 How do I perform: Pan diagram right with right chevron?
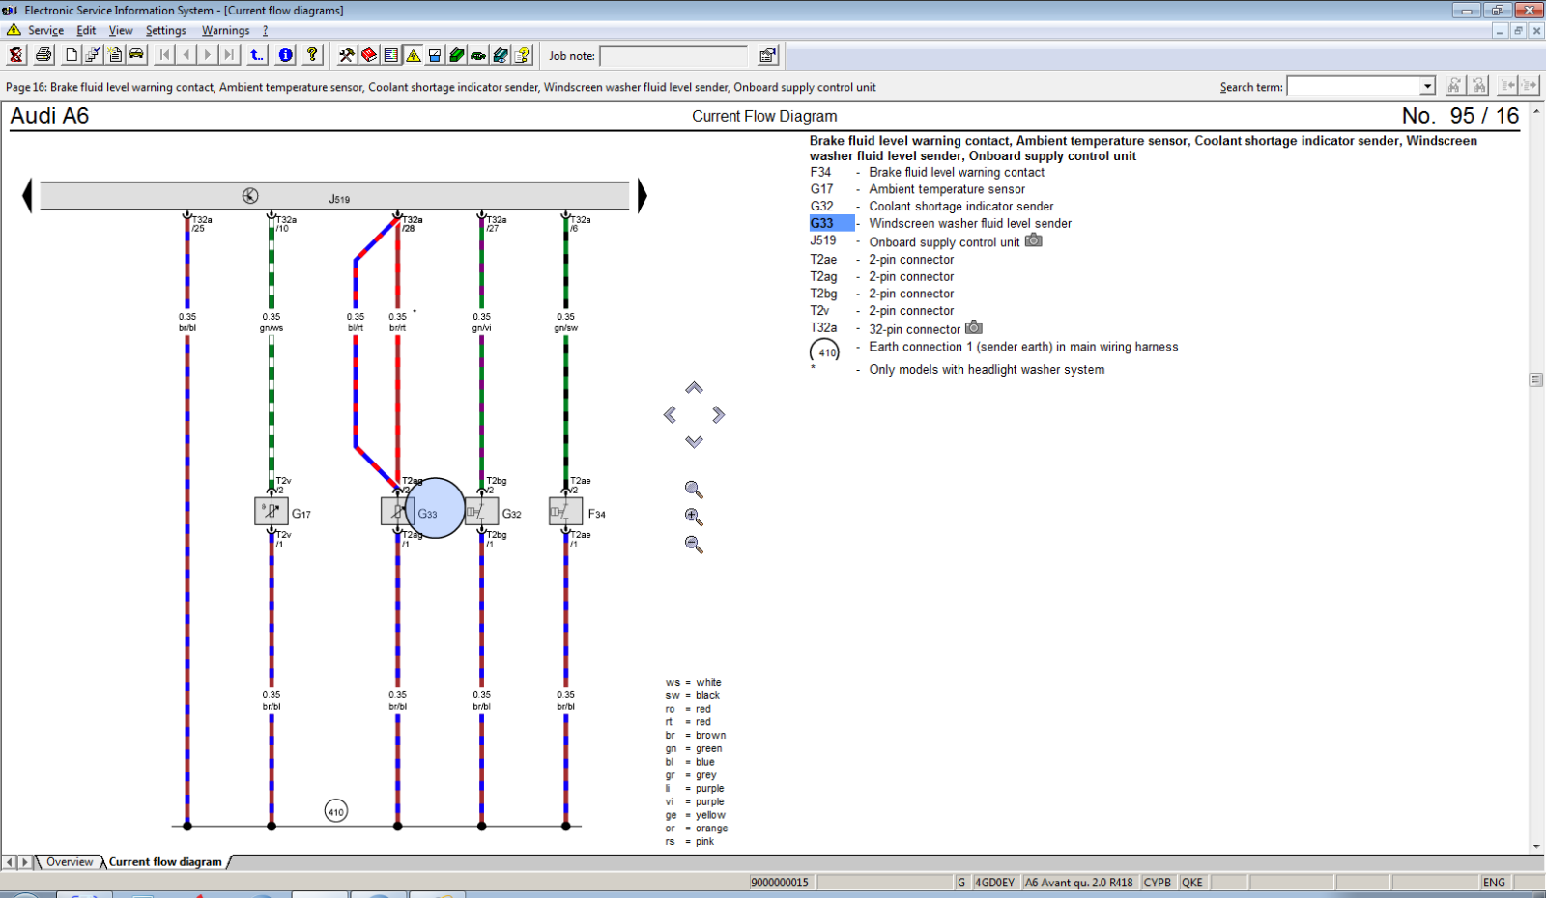(718, 415)
